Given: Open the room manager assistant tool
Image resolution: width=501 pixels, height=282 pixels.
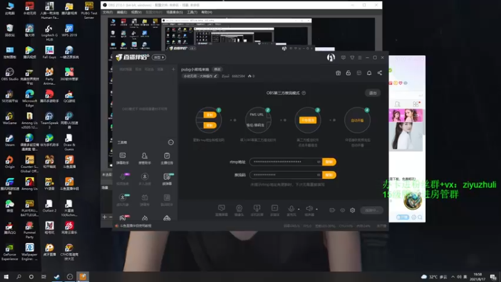Looking at the screenshot, I should pyautogui.click(x=145, y=159).
